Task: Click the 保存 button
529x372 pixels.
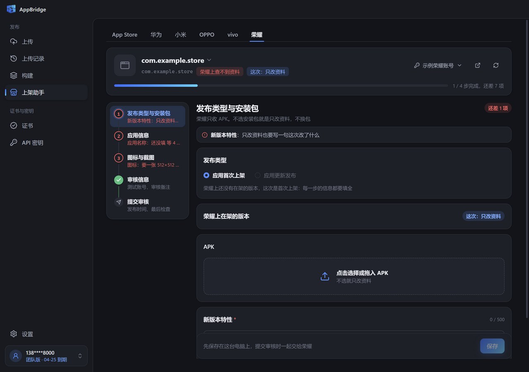Action: [x=492, y=346]
